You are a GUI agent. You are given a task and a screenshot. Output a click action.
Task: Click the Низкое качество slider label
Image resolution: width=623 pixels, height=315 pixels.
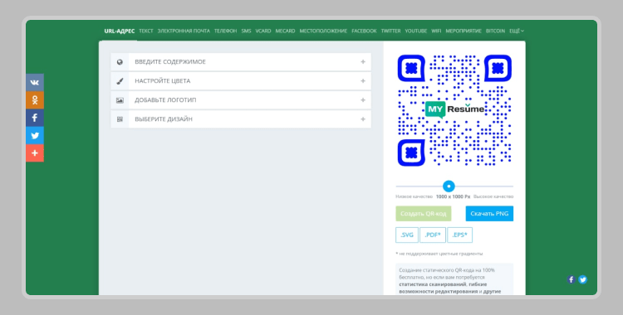tap(414, 196)
